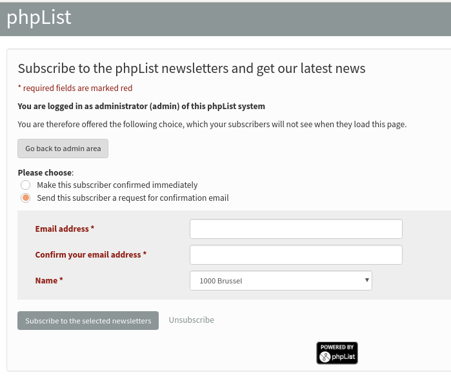Open the Unsubscribe link
Viewport: 451px width, 379px height.
click(x=191, y=320)
